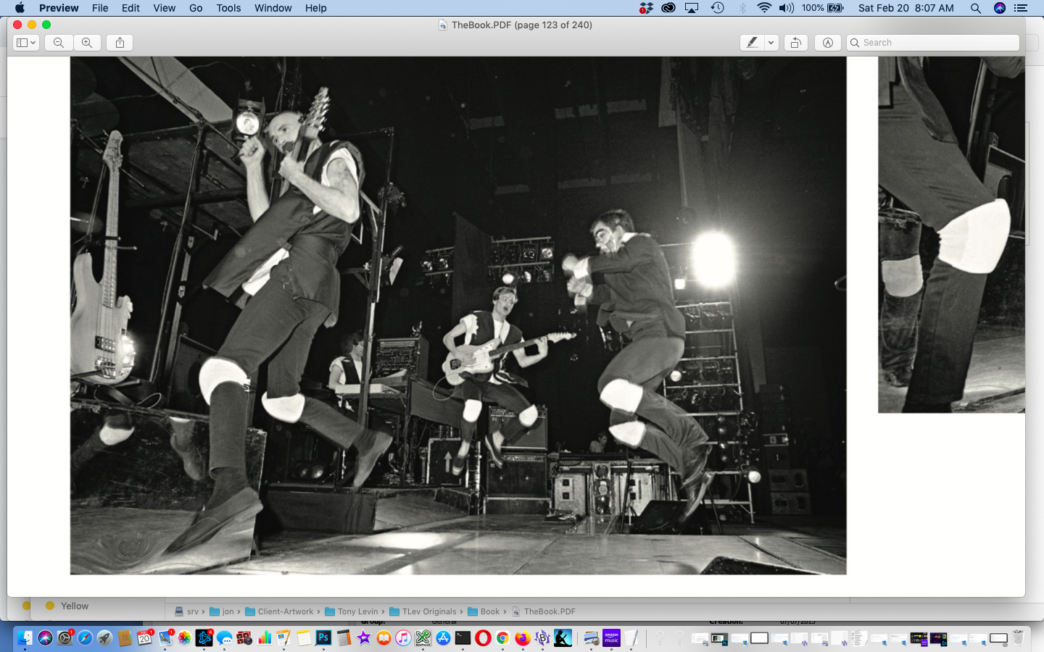This screenshot has height=652, width=1044.
Task: Click the Dropbox menu bar icon
Action: (x=646, y=8)
